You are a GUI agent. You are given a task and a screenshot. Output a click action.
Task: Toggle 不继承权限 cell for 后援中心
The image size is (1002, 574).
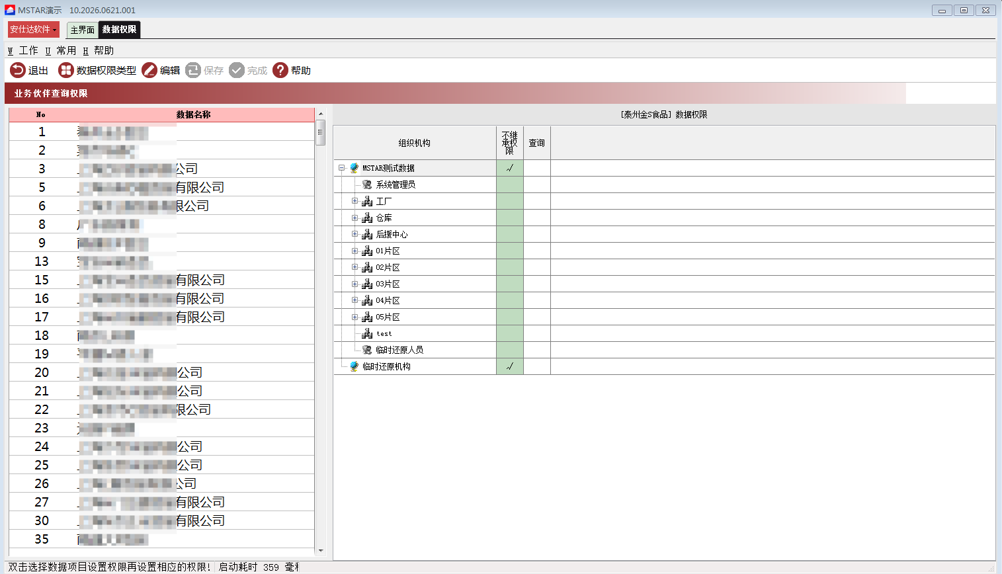(510, 234)
